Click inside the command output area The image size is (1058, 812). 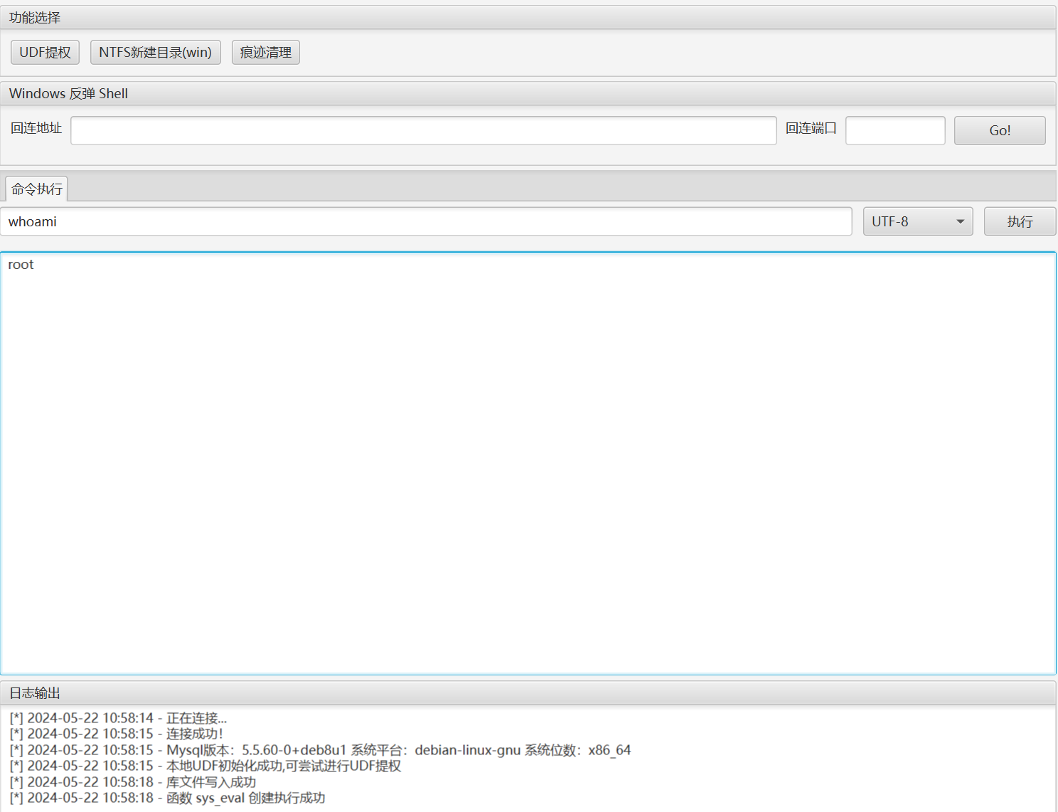click(528, 463)
